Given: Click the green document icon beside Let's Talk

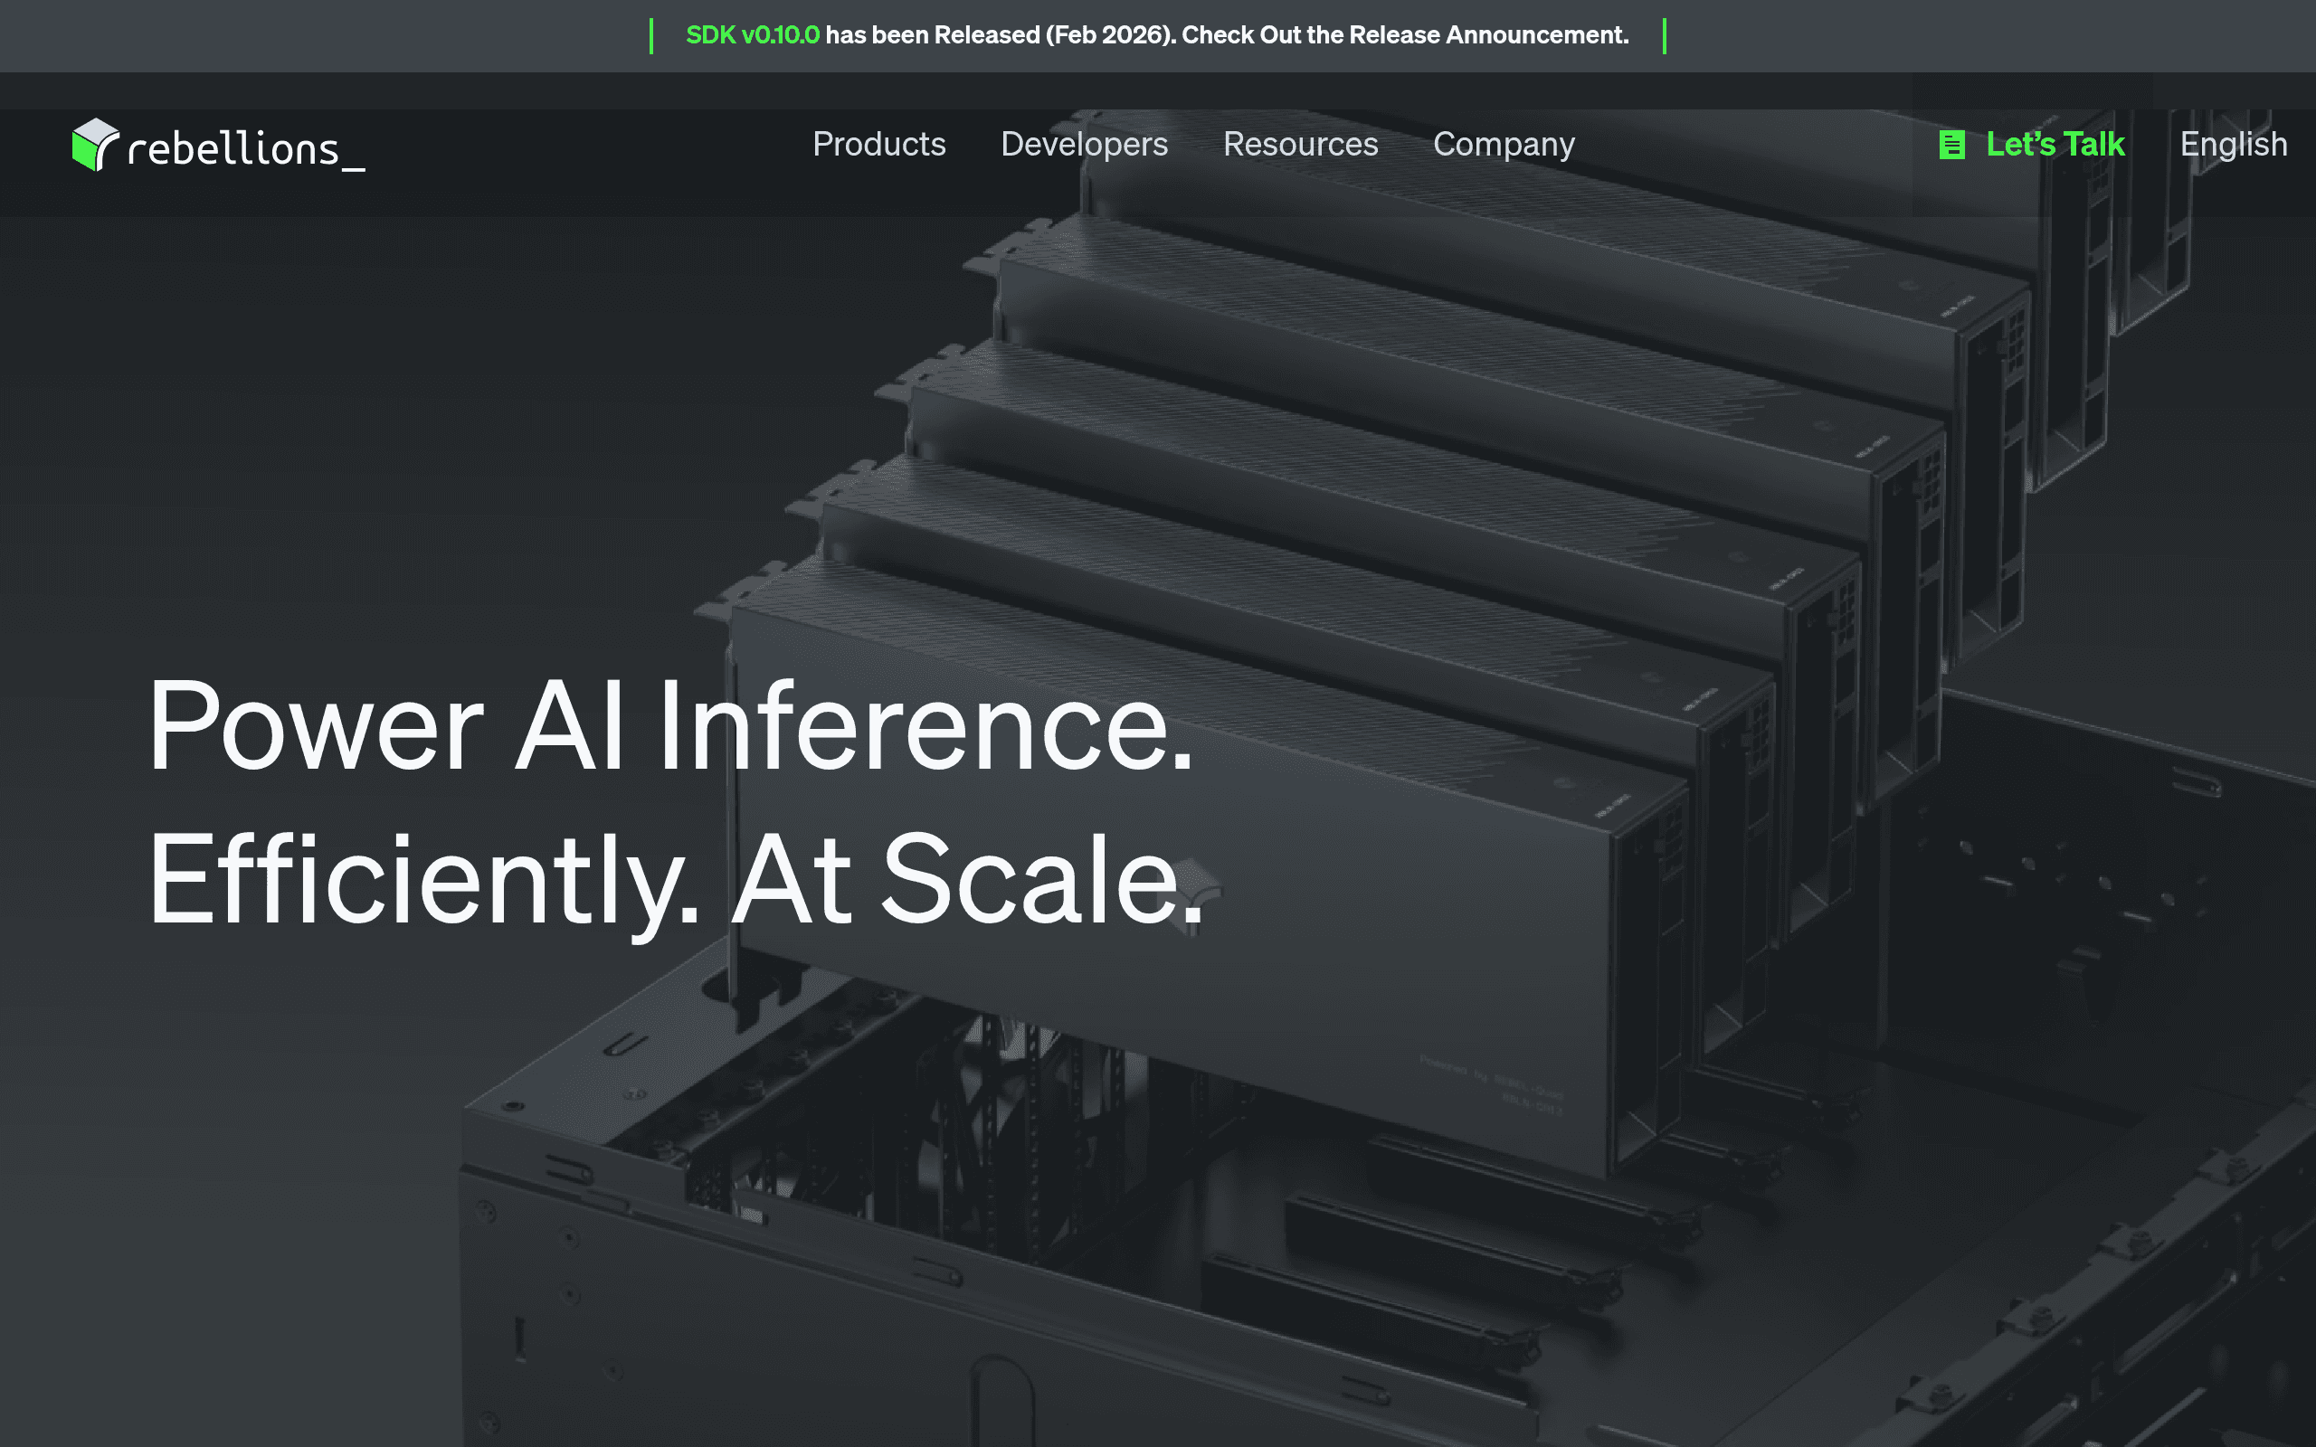Looking at the screenshot, I should point(1951,145).
